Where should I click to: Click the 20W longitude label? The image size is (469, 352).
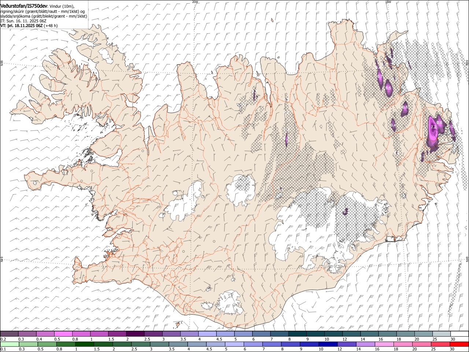[195, 2]
